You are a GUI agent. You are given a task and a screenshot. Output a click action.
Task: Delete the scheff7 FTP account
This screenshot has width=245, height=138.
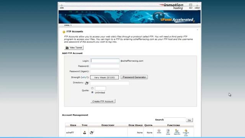pos(159,131)
